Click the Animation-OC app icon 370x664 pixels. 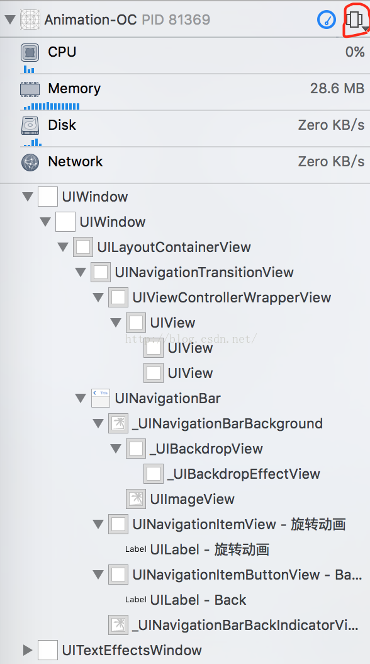click(x=30, y=20)
